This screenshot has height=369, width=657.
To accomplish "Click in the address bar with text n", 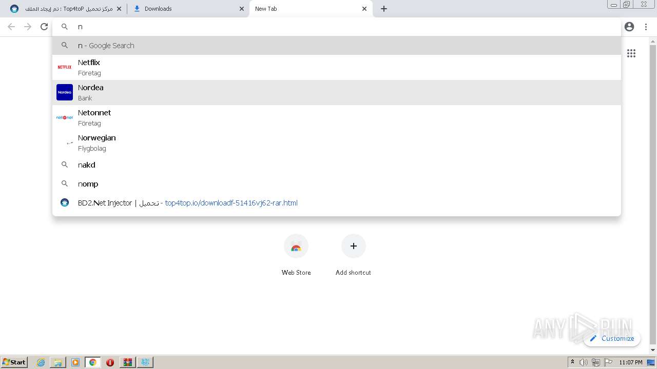I will (337, 27).
